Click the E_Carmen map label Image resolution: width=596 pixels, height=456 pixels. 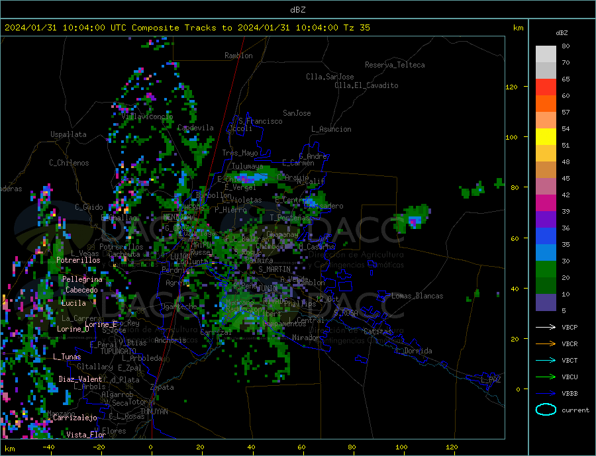point(299,163)
